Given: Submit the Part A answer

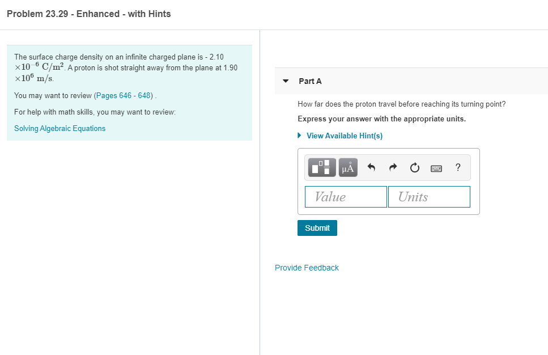Looking at the screenshot, I should point(317,228).
